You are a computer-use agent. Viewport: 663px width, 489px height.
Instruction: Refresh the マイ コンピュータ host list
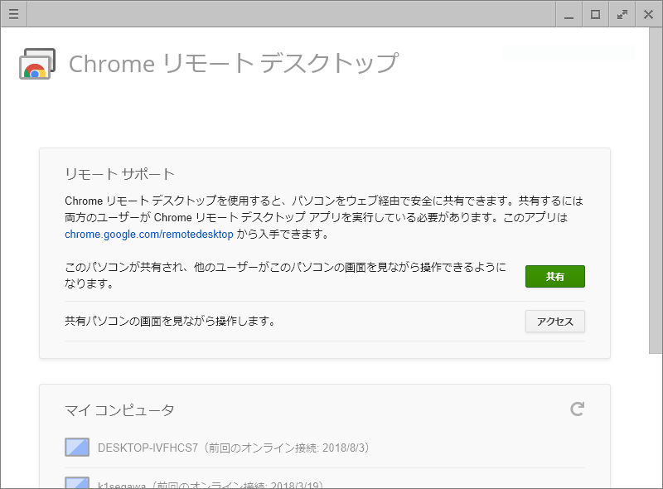[x=577, y=409]
